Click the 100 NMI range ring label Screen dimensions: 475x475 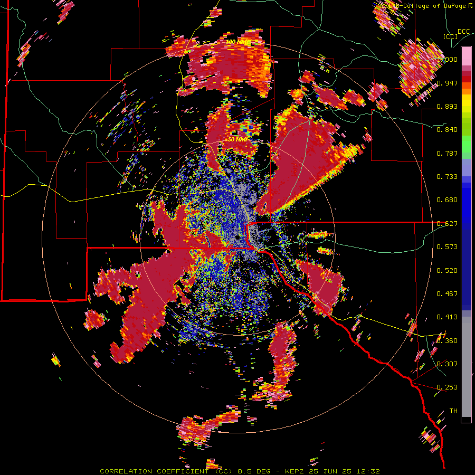click(239, 41)
